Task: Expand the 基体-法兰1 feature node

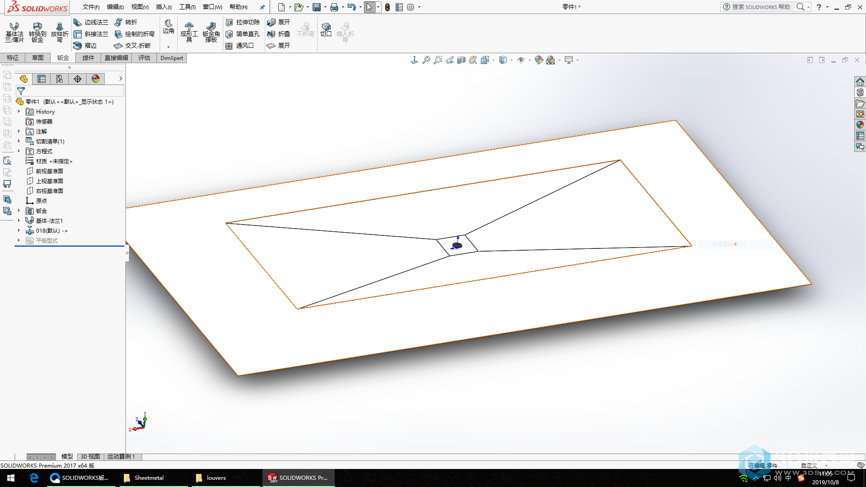Action: (19, 221)
